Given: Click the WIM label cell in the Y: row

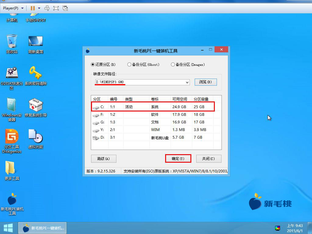Looking at the screenshot, I should pyautogui.click(x=155, y=130).
